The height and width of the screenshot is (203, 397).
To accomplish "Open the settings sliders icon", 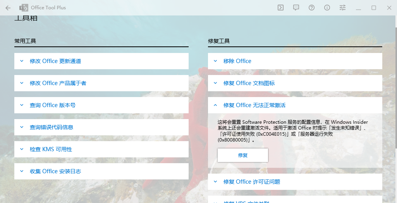I will tap(342, 8).
